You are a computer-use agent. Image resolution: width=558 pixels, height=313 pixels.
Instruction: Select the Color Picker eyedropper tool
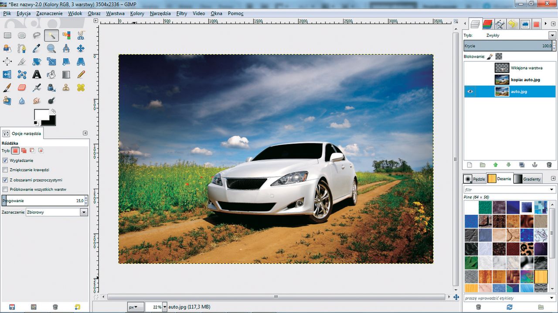coord(37,49)
